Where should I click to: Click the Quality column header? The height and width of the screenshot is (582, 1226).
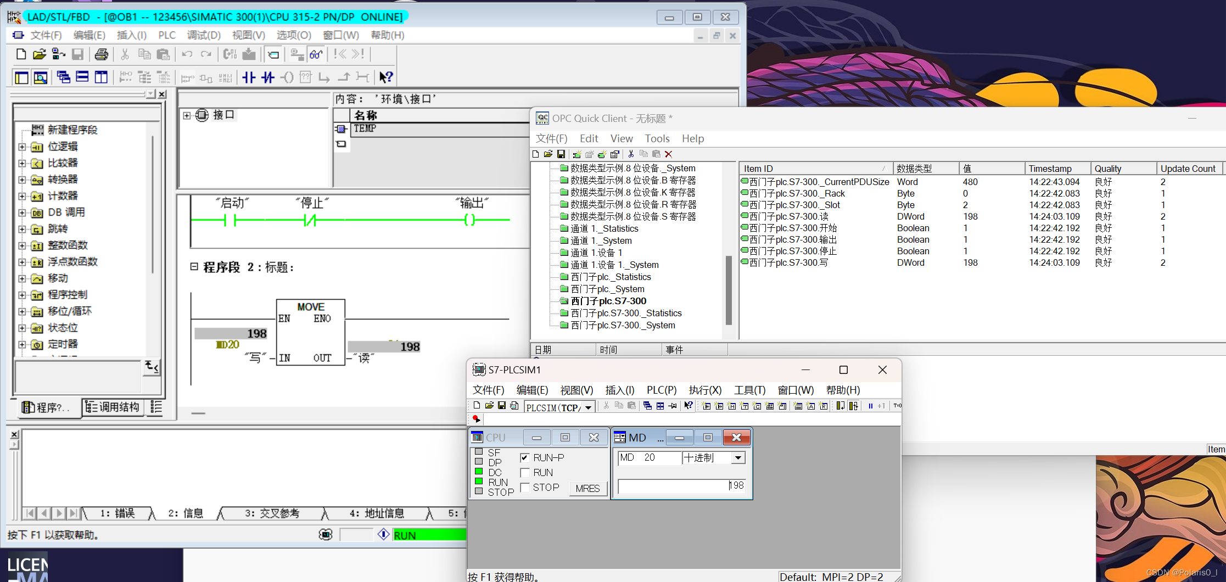[1123, 169]
